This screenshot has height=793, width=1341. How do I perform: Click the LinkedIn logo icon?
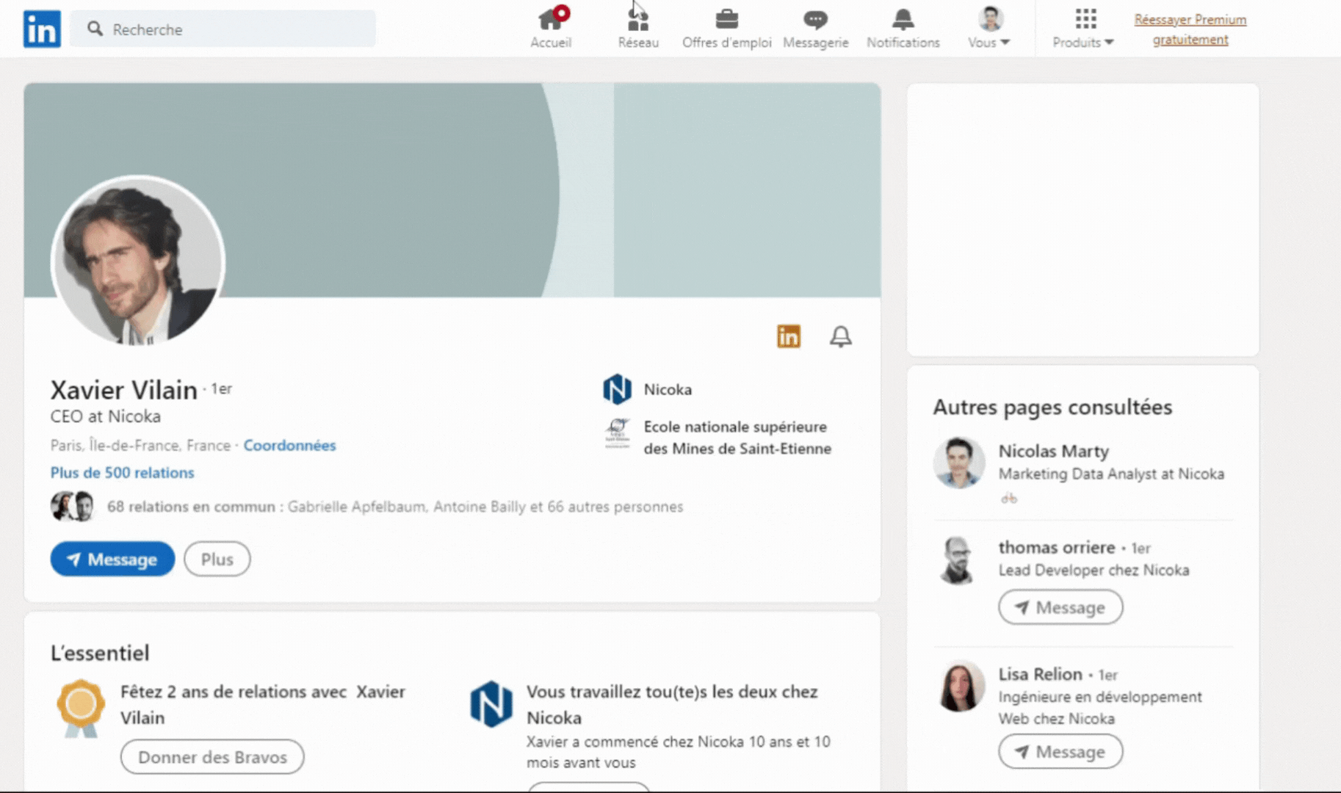tap(42, 29)
